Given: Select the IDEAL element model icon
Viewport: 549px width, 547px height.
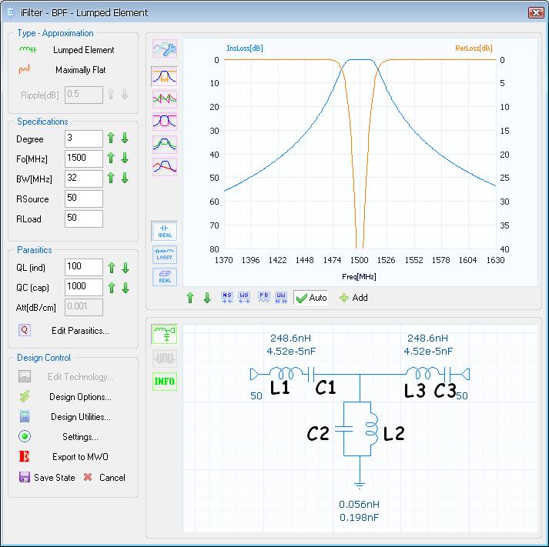Looking at the screenshot, I should pyautogui.click(x=164, y=231).
